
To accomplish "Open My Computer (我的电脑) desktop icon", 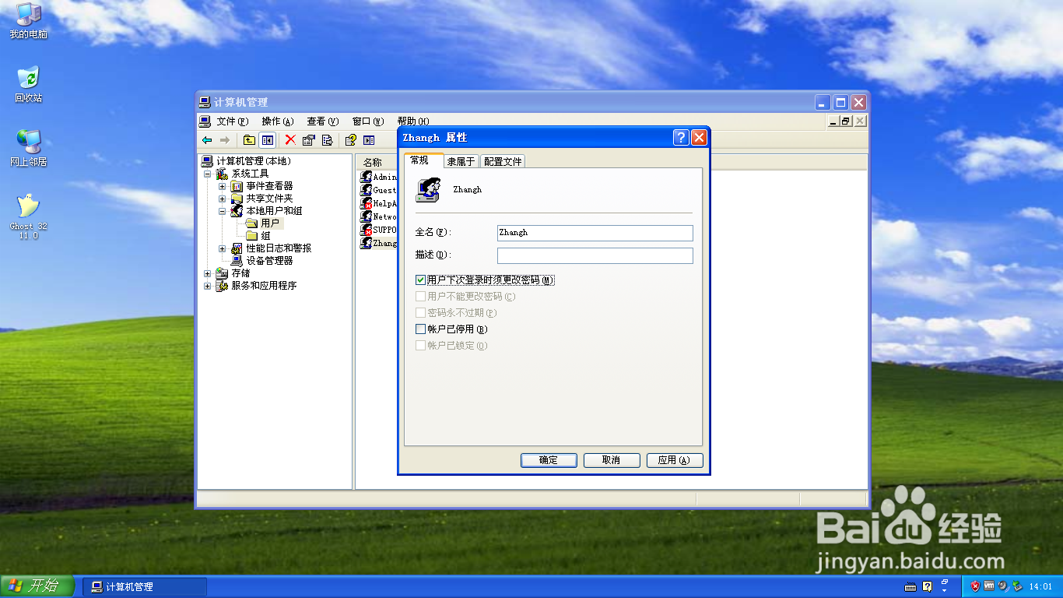I will [x=28, y=21].
